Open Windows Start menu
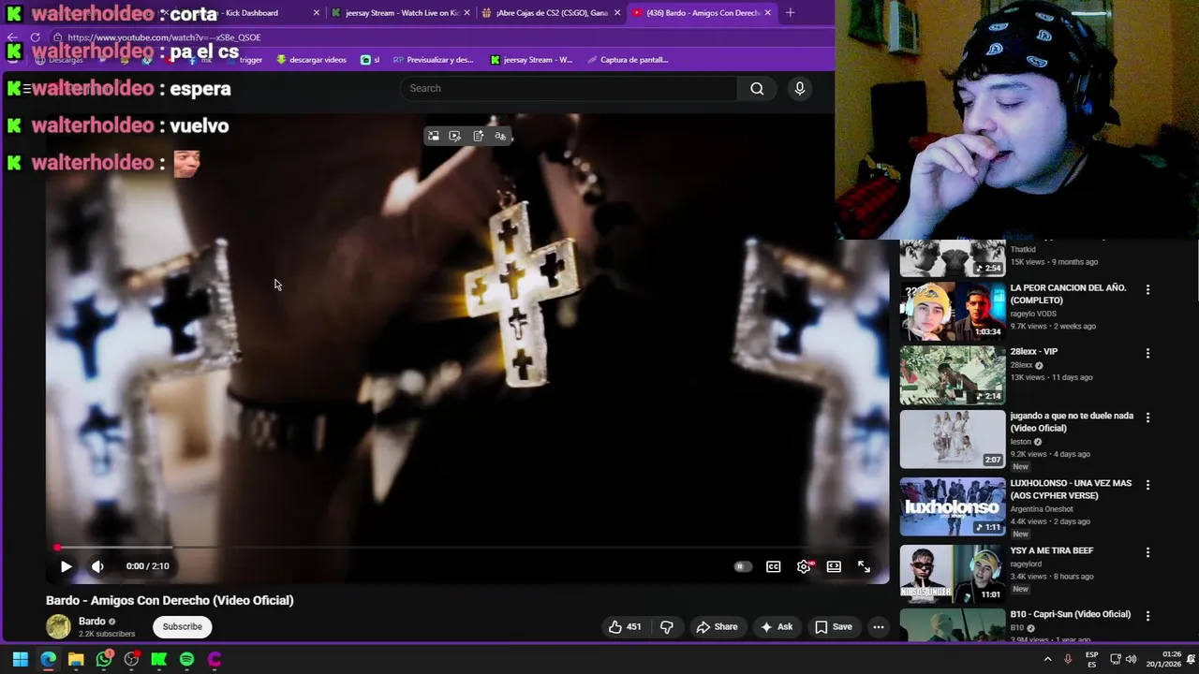Image resolution: width=1199 pixels, height=674 pixels. (x=20, y=659)
